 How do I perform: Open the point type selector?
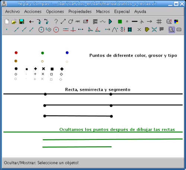click(x=127, y=22)
